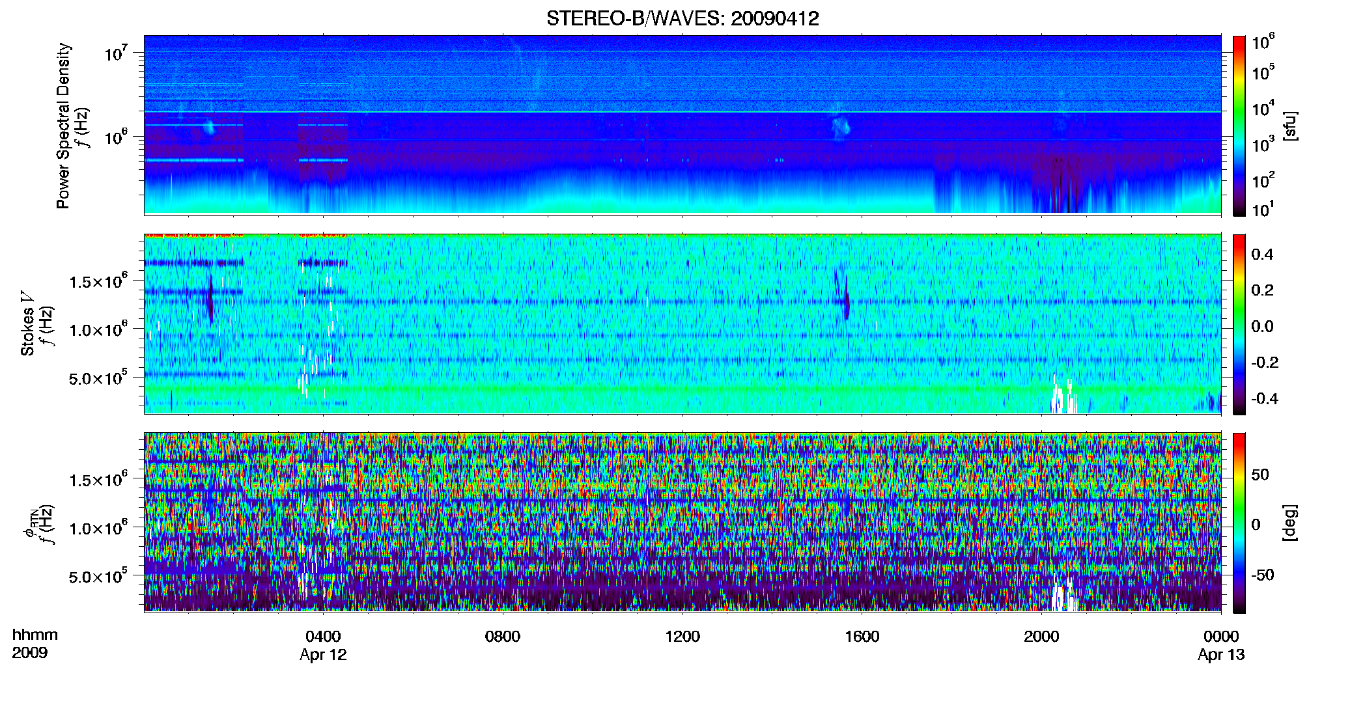
Task: Select the "Power Spectral Density" axis label
Action: coord(63,126)
